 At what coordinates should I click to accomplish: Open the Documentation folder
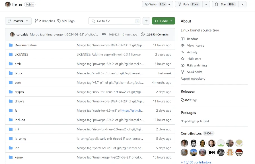point(26,45)
